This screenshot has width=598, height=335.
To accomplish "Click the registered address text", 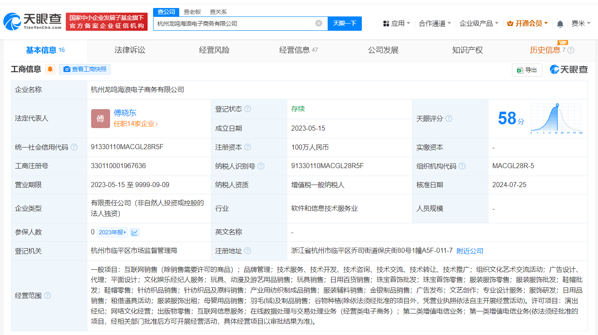I will pos(372,251).
